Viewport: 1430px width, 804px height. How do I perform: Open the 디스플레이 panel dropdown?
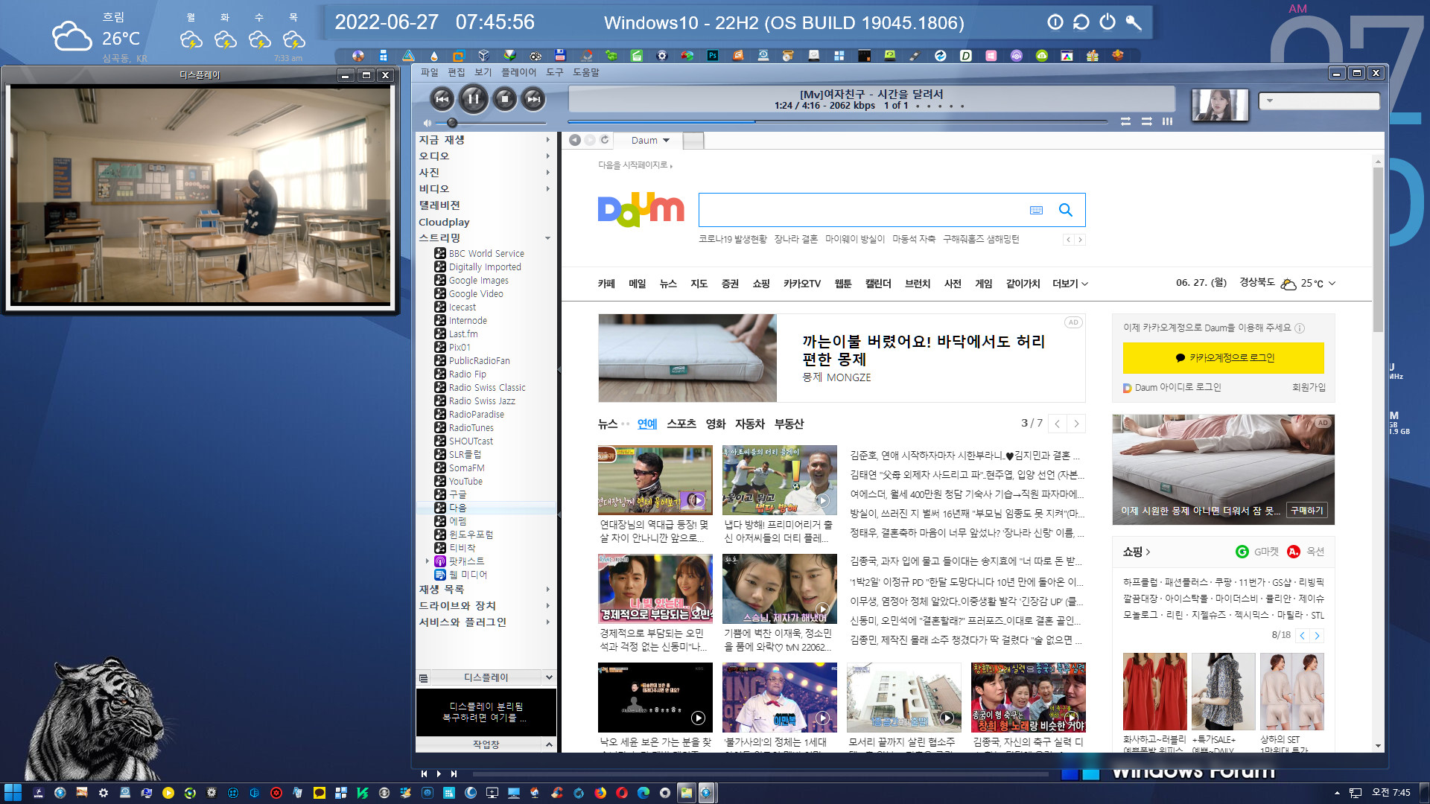point(549,677)
